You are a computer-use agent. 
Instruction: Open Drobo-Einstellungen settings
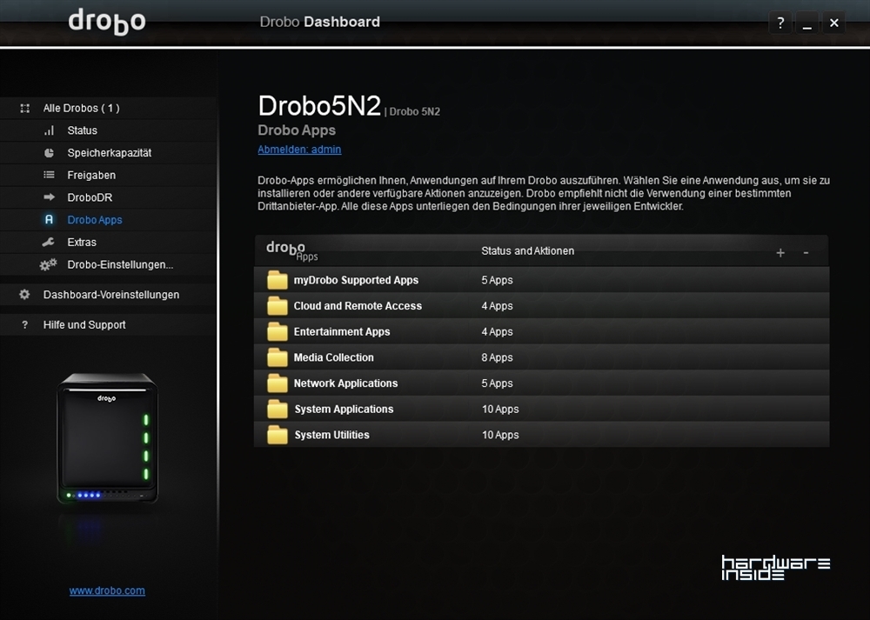[108, 264]
